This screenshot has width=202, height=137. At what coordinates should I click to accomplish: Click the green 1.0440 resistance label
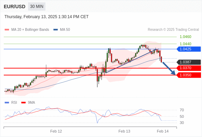tap(185, 44)
